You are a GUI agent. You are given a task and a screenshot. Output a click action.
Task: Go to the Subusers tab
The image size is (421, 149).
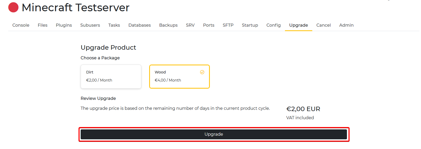click(90, 25)
